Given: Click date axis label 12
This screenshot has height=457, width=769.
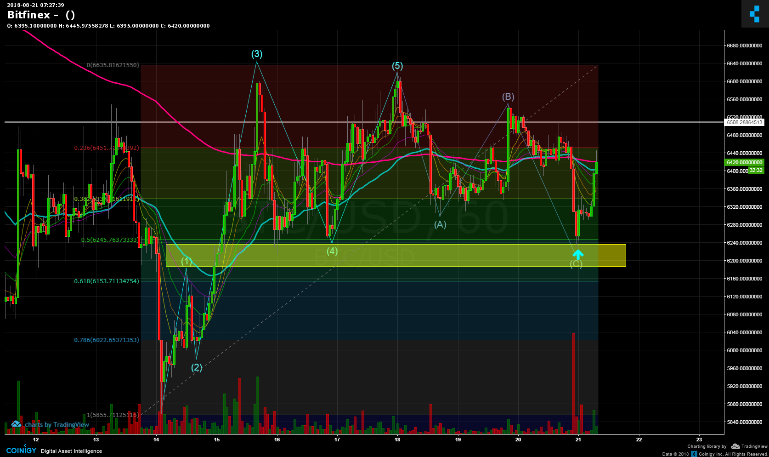Looking at the screenshot, I should [36, 440].
